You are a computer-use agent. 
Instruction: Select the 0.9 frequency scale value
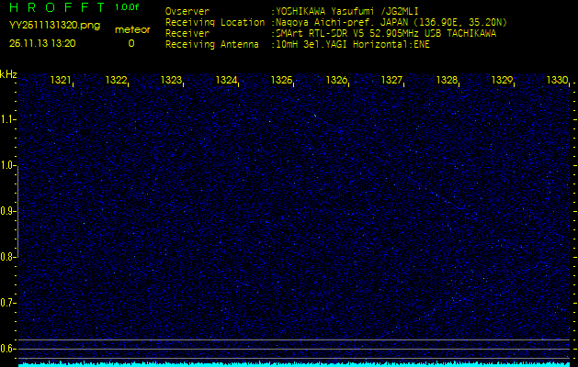8,211
